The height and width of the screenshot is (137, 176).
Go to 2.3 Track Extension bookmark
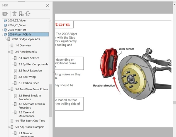(30, 70)
